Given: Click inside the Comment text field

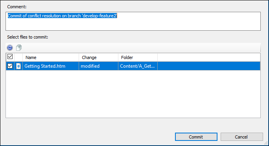Looking at the screenshot, I should pyautogui.click(x=133, y=21).
